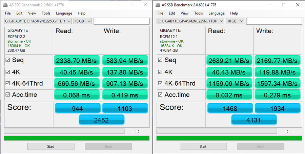This screenshot has width=305, height=154.
Task: Click firmware text ECFM12.2
Action: (x=16, y=37)
